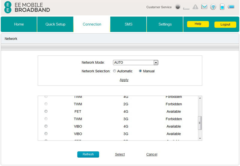Click the SIM card icon
This screenshot has height=166, width=240.
tap(222, 7)
